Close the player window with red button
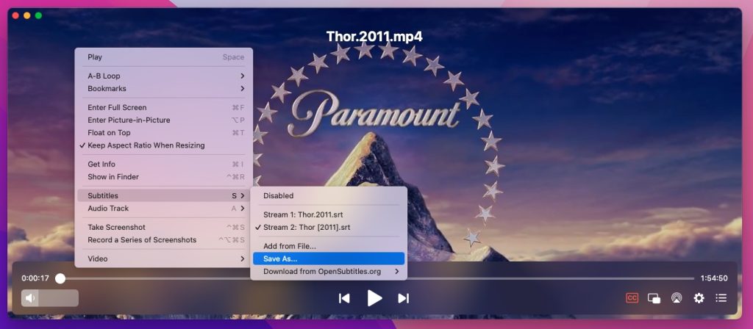The width and height of the screenshot is (753, 329). click(15, 16)
